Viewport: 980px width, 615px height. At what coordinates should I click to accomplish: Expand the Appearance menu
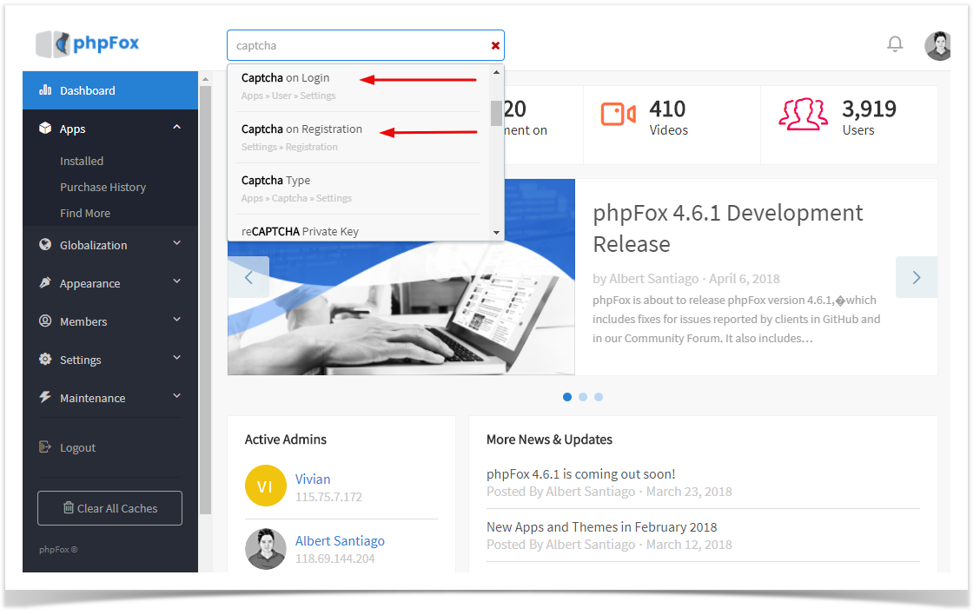point(177,281)
